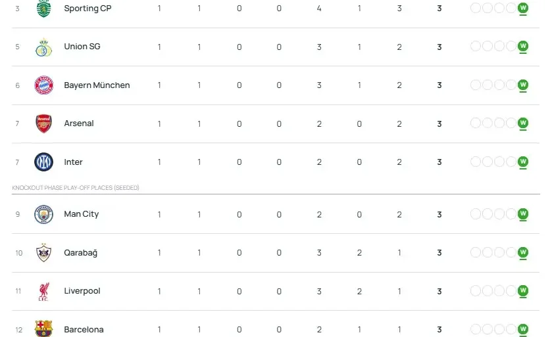Open the Man City team link

(x=82, y=214)
